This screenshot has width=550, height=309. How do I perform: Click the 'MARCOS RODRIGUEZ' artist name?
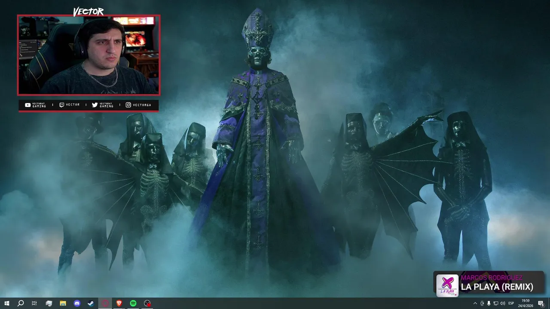492,278
